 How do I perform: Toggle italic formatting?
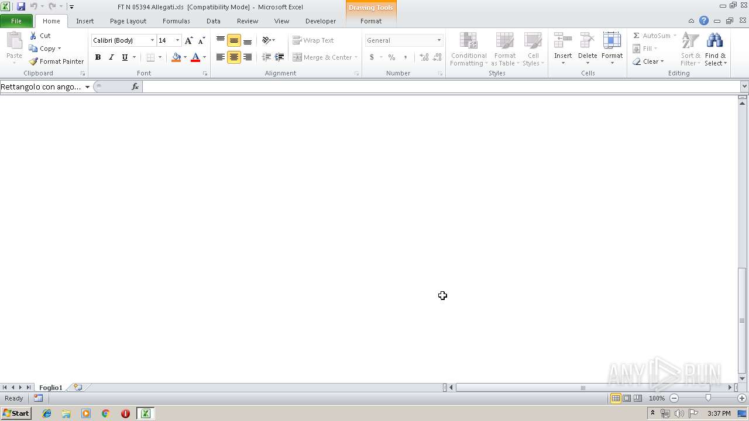(111, 57)
